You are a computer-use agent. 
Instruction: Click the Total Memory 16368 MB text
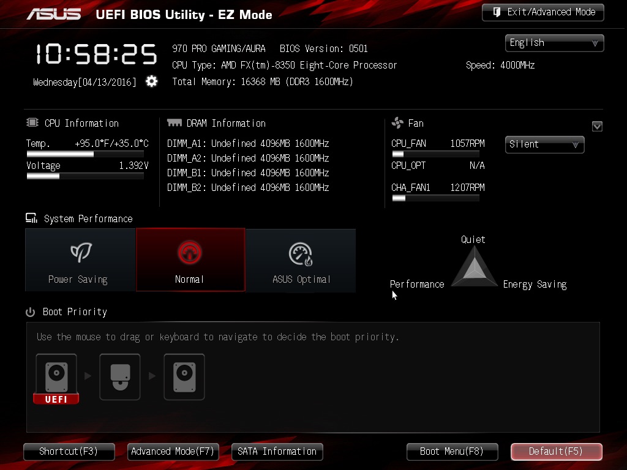[x=262, y=82]
